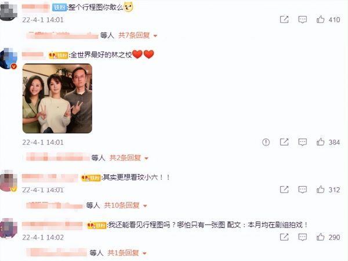Image resolution: width=348 pixels, height=261 pixels.
Task: Repost the comment with 410 likes
Action: [284, 20]
